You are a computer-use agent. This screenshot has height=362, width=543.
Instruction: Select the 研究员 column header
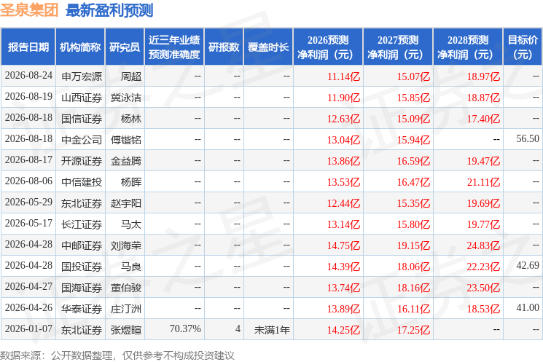[125, 47]
